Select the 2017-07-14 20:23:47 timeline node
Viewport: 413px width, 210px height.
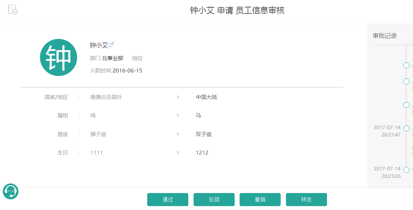406,128
